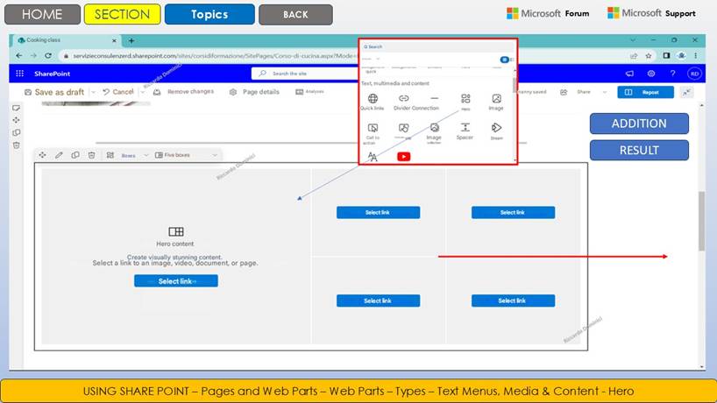Open SharePoint settings gear
717x403 pixels.
coord(651,74)
